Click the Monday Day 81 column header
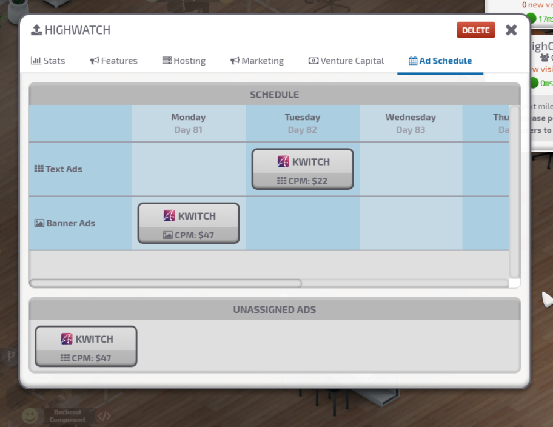The width and height of the screenshot is (553, 427). point(189,124)
